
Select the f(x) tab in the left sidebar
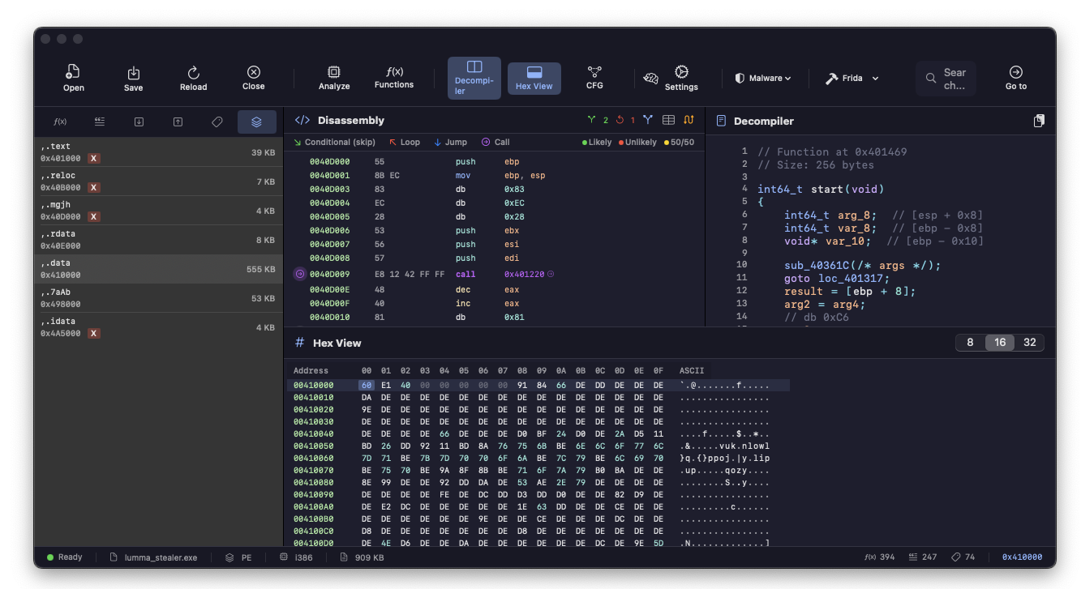60,122
